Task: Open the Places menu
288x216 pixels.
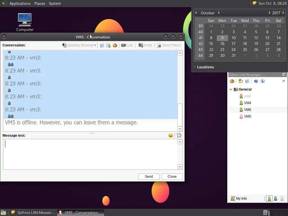Action: click(x=40, y=3)
